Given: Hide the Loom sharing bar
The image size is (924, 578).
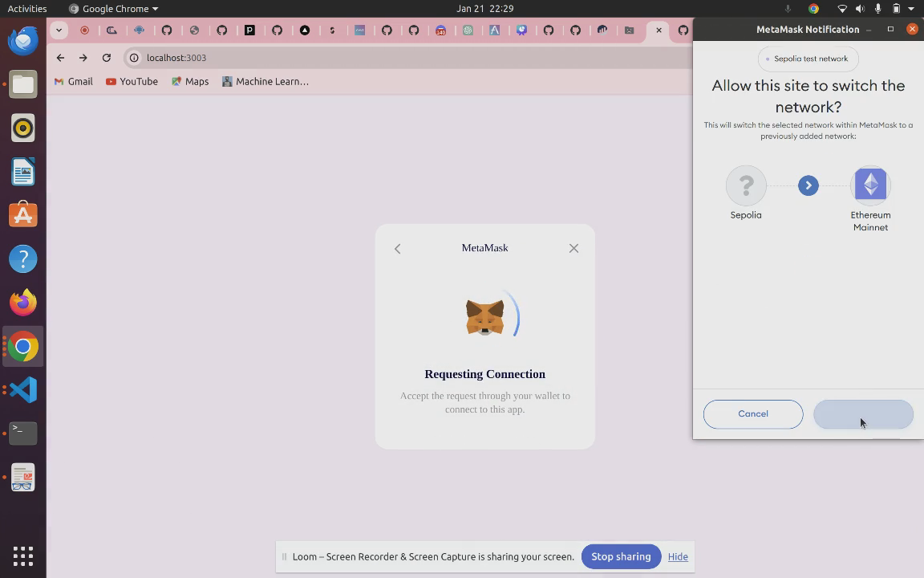Looking at the screenshot, I should click(678, 557).
